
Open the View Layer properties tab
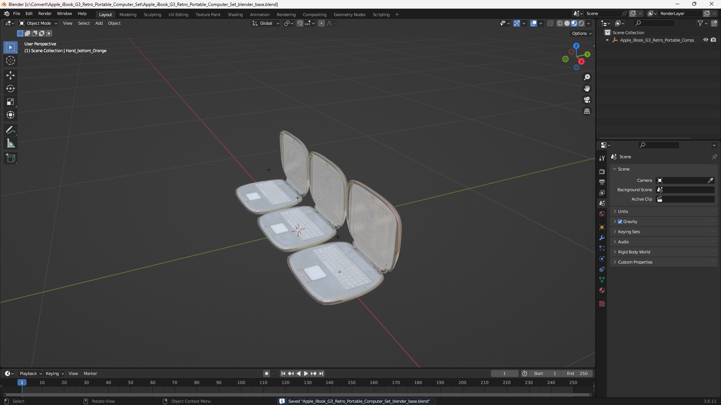pos(602,192)
